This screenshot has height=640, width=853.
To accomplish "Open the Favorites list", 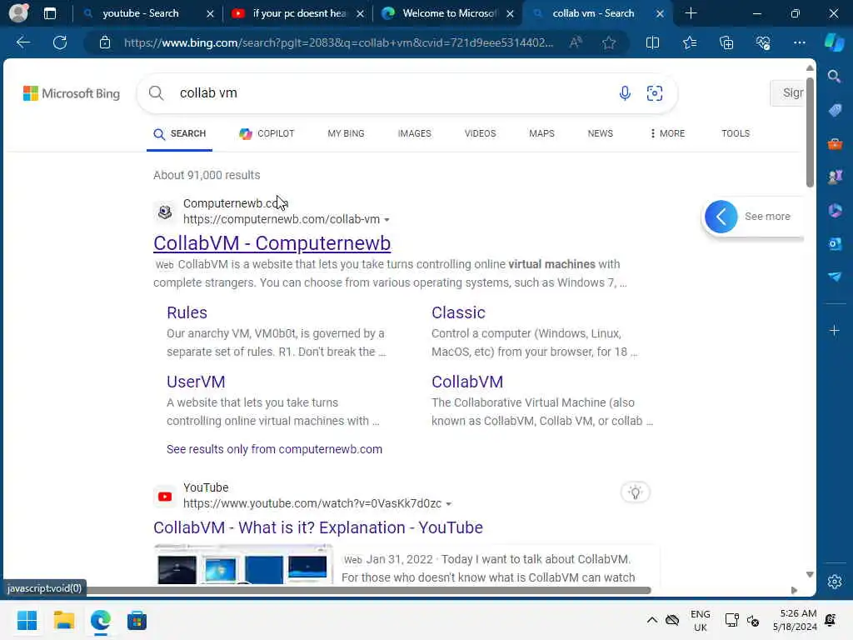I will pos(689,42).
